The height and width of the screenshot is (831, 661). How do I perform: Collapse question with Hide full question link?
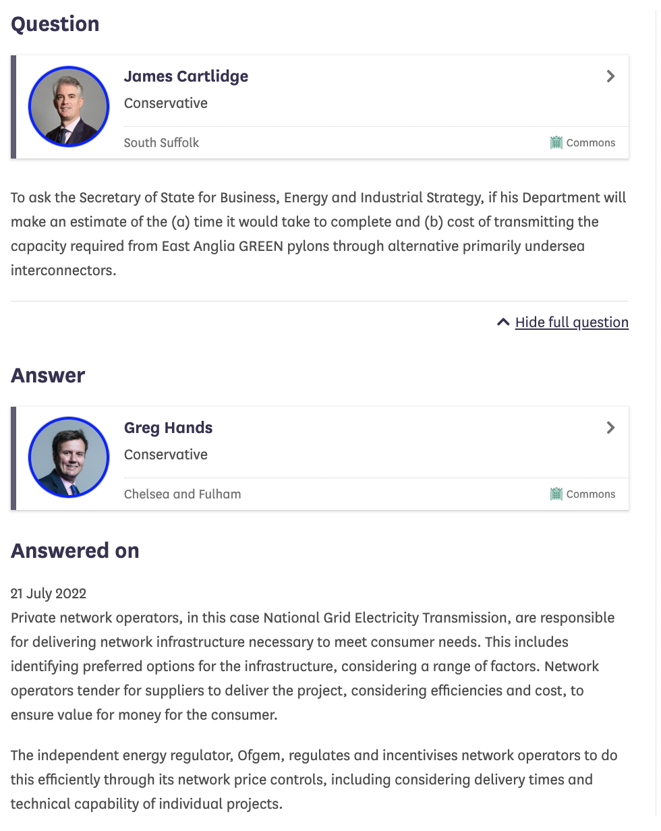click(571, 322)
